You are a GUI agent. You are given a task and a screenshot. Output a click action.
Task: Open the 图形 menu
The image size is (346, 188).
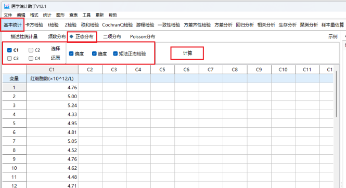tap(60, 15)
